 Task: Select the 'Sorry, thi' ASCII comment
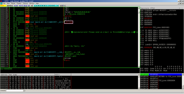coord(75,46)
